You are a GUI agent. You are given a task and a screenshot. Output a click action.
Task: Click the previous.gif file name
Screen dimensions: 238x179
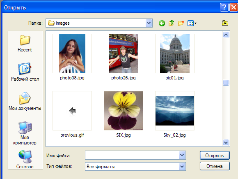tap(72, 135)
